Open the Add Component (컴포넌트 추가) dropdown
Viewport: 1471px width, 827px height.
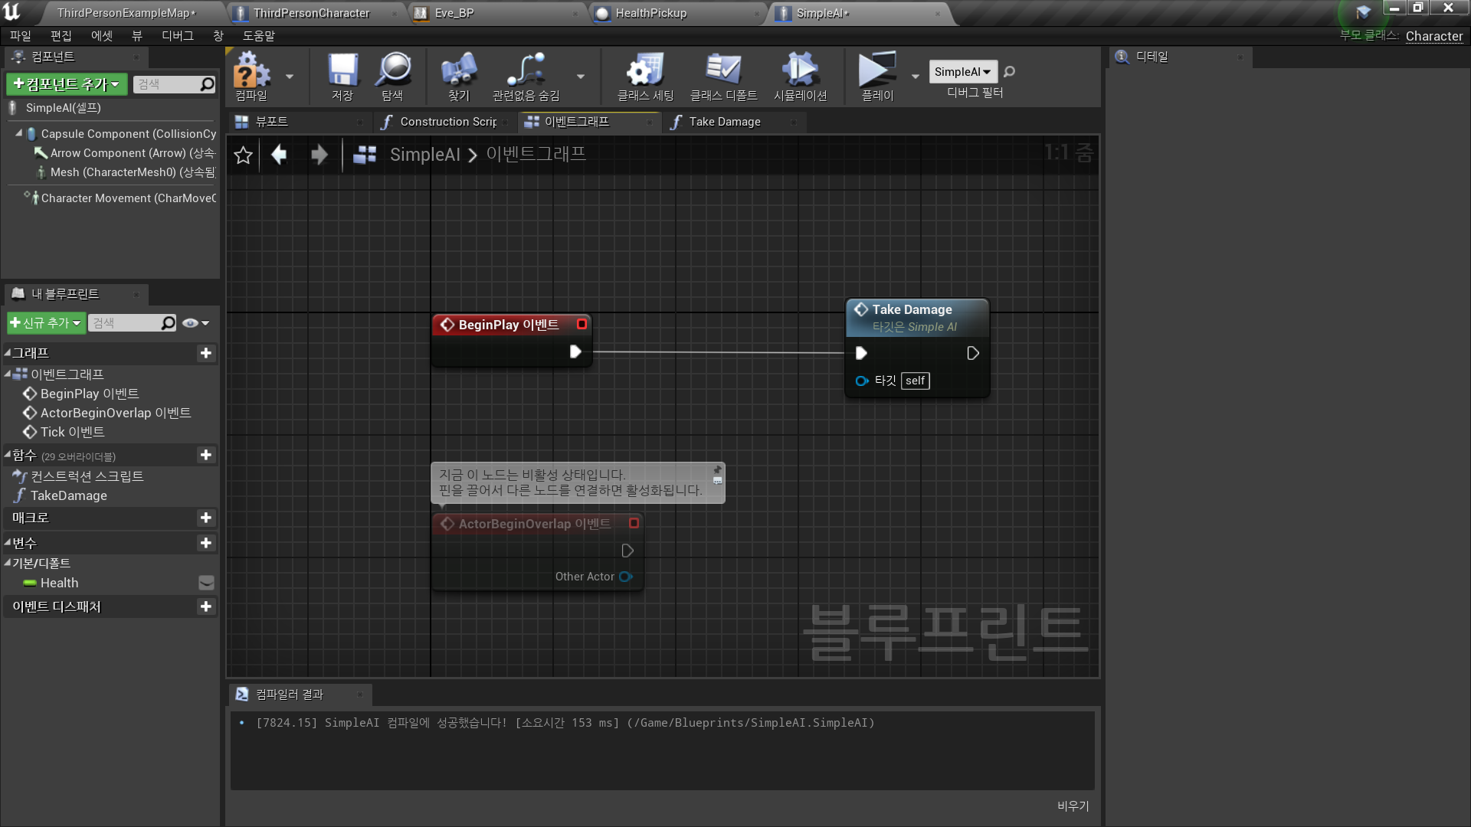point(67,84)
